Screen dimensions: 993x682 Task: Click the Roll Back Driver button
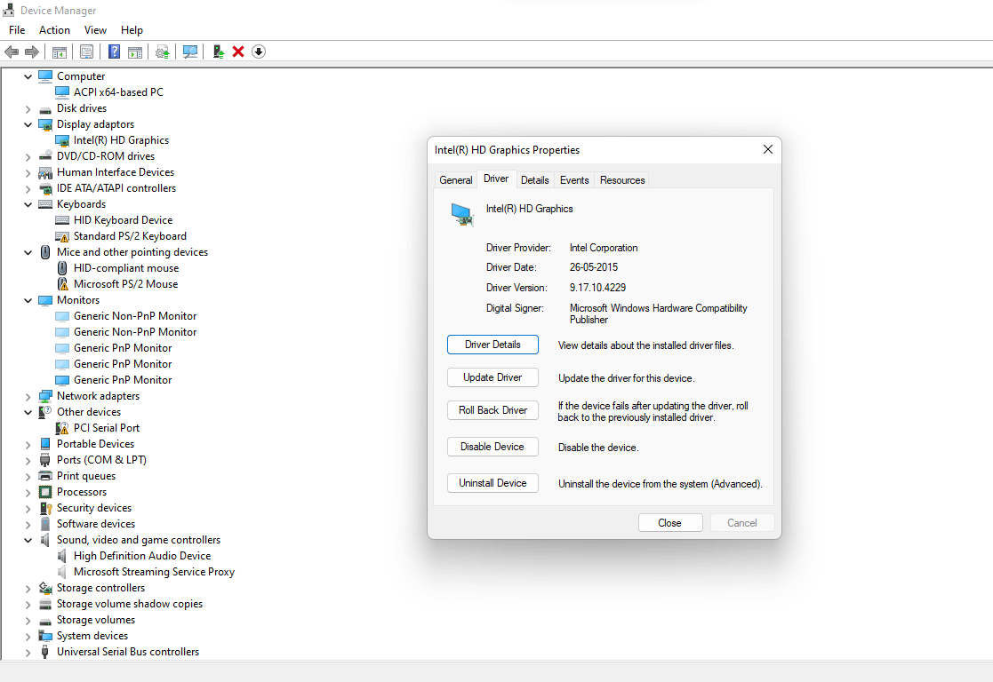pos(492,409)
